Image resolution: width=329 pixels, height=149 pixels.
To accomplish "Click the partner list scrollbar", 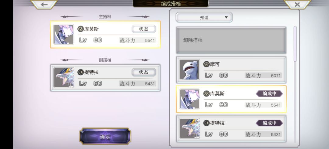I will (x=295, y=44).
